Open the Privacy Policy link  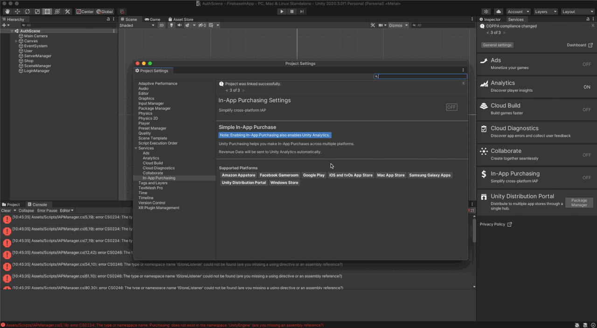point(495,224)
